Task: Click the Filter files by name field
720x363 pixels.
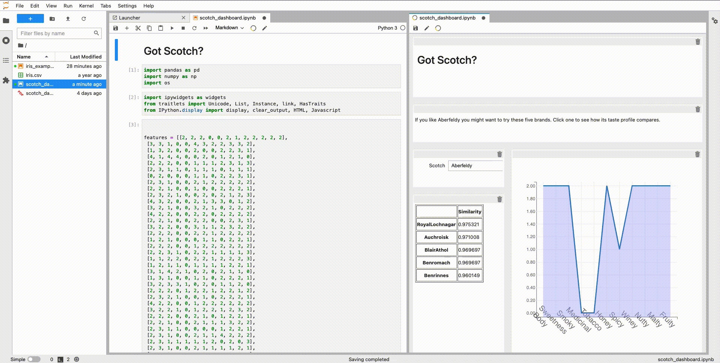Action: [x=56, y=33]
